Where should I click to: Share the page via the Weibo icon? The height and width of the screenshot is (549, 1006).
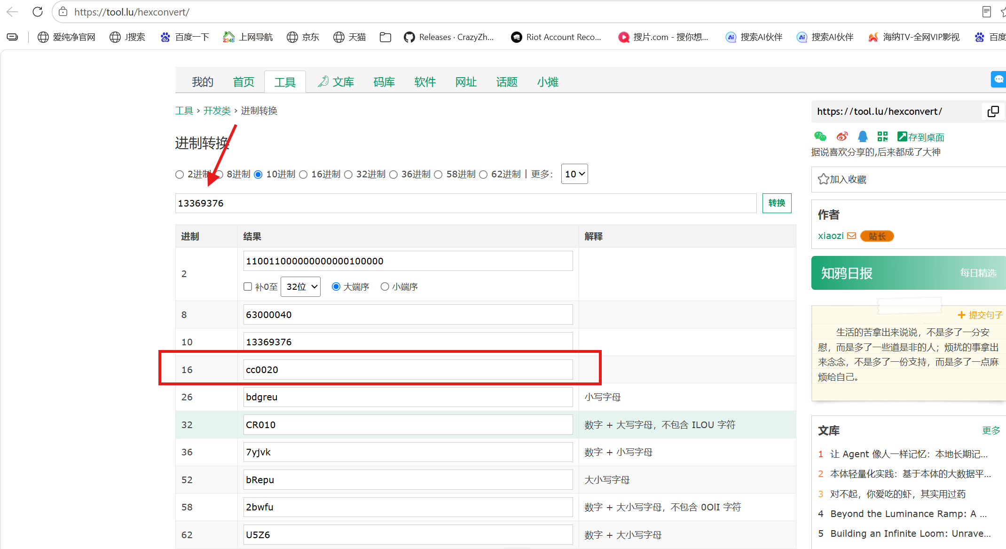(x=842, y=136)
